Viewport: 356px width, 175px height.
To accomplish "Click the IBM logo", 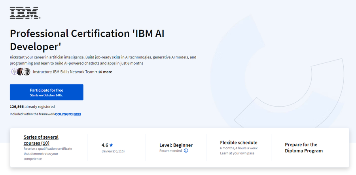I will [25, 13].
